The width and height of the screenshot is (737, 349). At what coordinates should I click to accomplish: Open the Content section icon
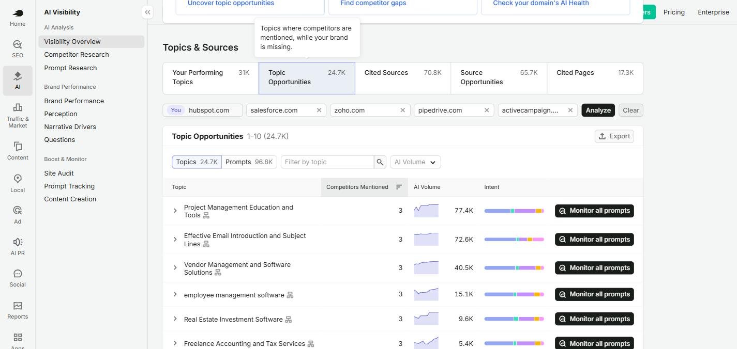tap(18, 151)
